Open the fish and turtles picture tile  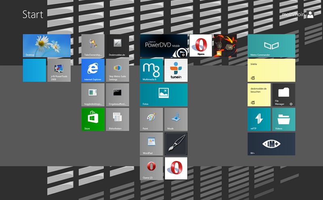[x=225, y=45]
